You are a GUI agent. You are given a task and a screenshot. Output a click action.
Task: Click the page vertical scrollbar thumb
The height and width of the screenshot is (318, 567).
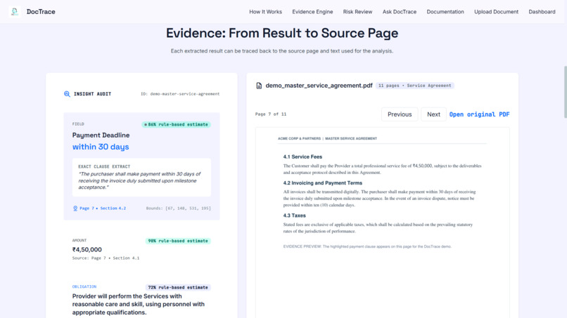coord(565,92)
